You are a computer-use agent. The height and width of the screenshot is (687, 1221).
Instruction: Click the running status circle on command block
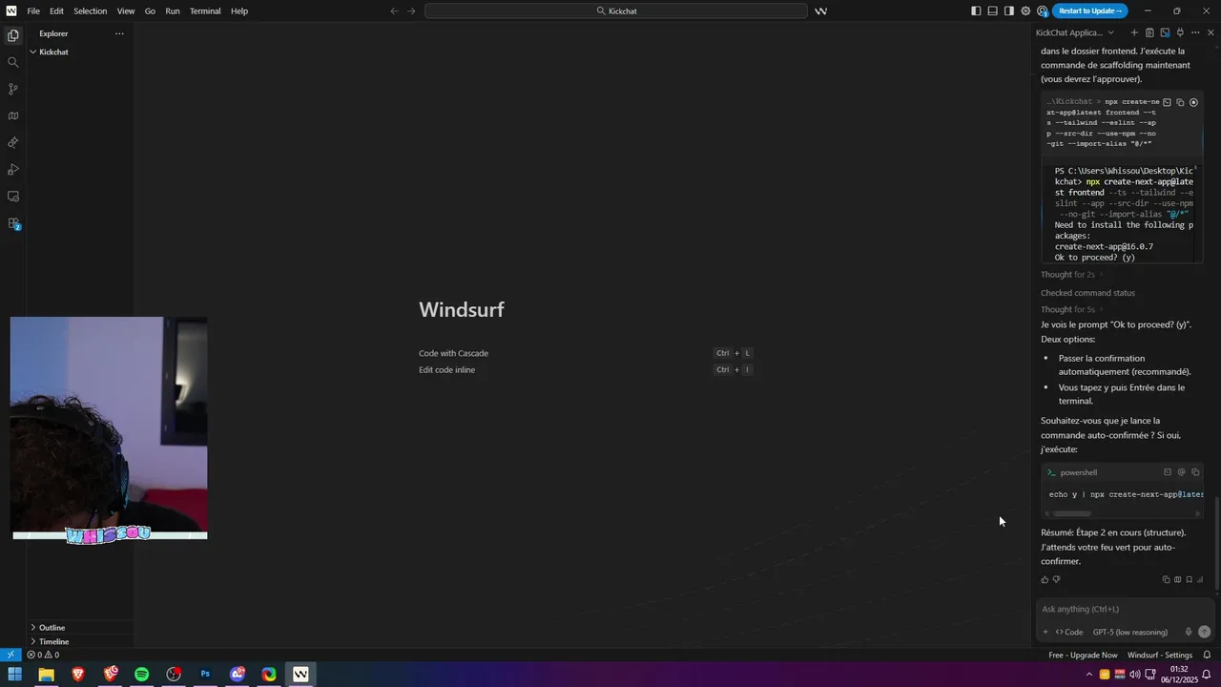(x=1193, y=102)
